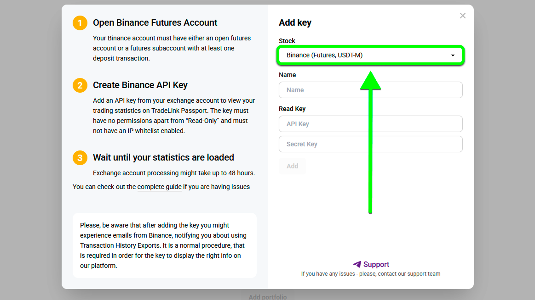Click the Wait until statistics loaded heading

pyautogui.click(x=163, y=157)
